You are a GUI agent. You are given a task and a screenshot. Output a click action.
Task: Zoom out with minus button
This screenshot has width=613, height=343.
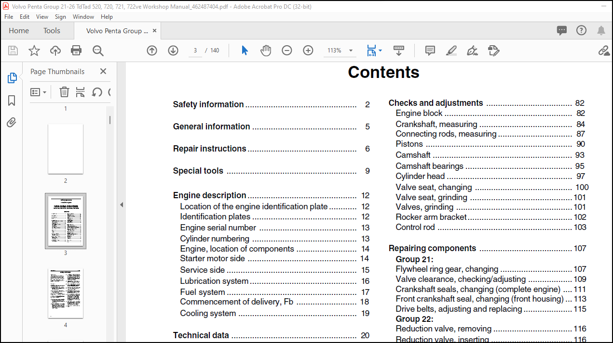(287, 51)
